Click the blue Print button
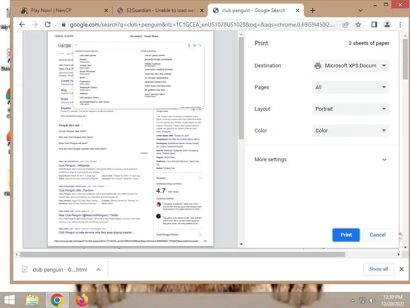Image resolution: width=410 pixels, height=308 pixels. pos(346,235)
